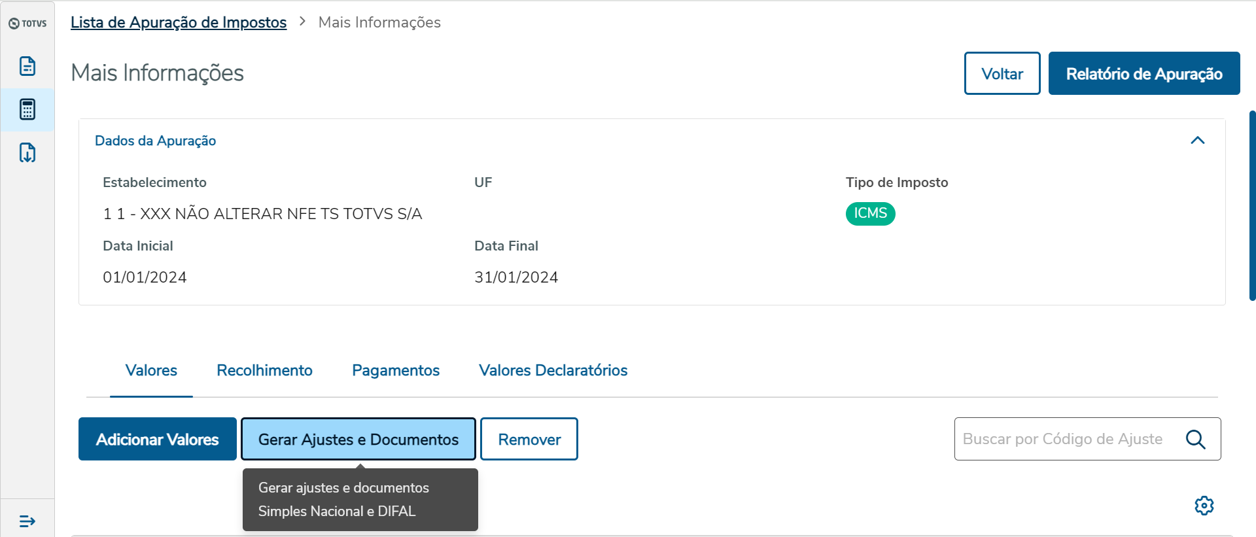Collapse the Dados da Apuração section
Image resolution: width=1256 pixels, height=537 pixels.
[x=1197, y=141]
